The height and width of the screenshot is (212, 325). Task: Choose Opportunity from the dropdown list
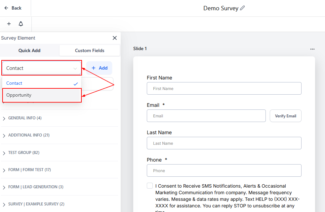(x=42, y=95)
